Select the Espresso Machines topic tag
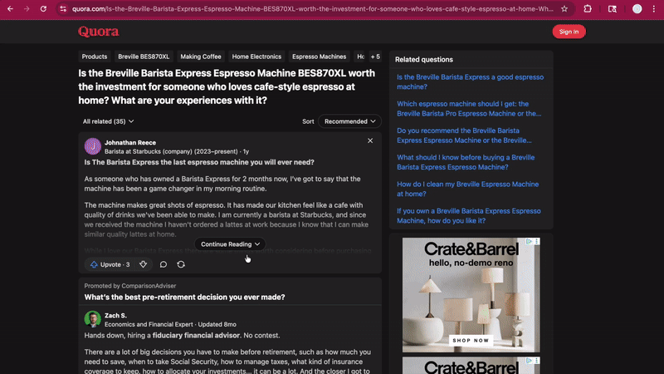The image size is (664, 374). 319,57
